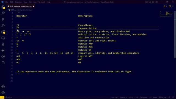The image size is (176, 99).
Task: Open notifications bell in status bar
Action: pos(173,97)
